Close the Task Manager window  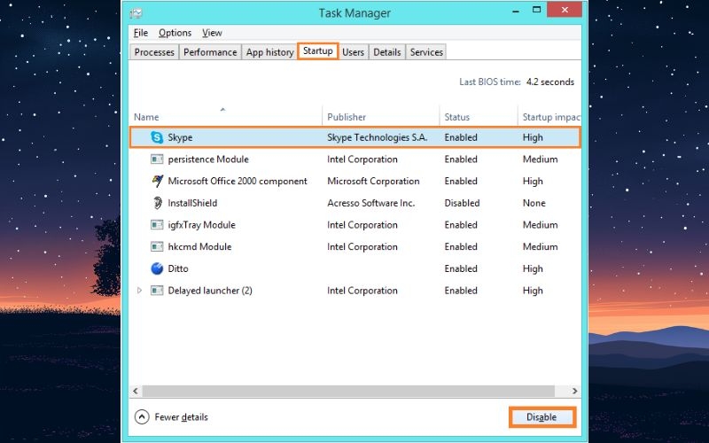[x=565, y=10]
